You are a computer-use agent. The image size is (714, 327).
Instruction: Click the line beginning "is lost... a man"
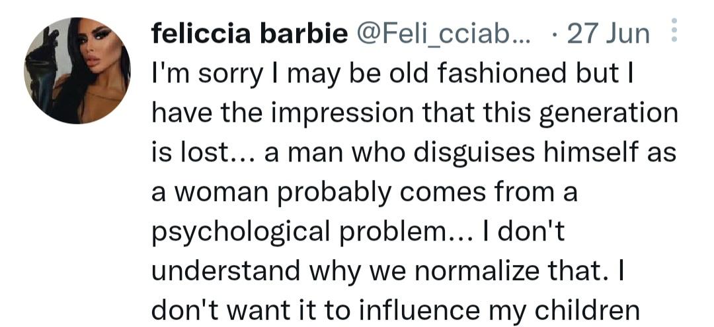415,156
